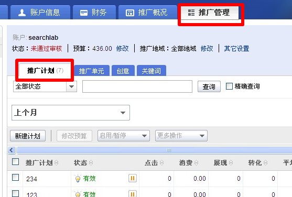This screenshot has width=292, height=197.
Task: Open the 账户信息 tab
Action: (x=40, y=12)
